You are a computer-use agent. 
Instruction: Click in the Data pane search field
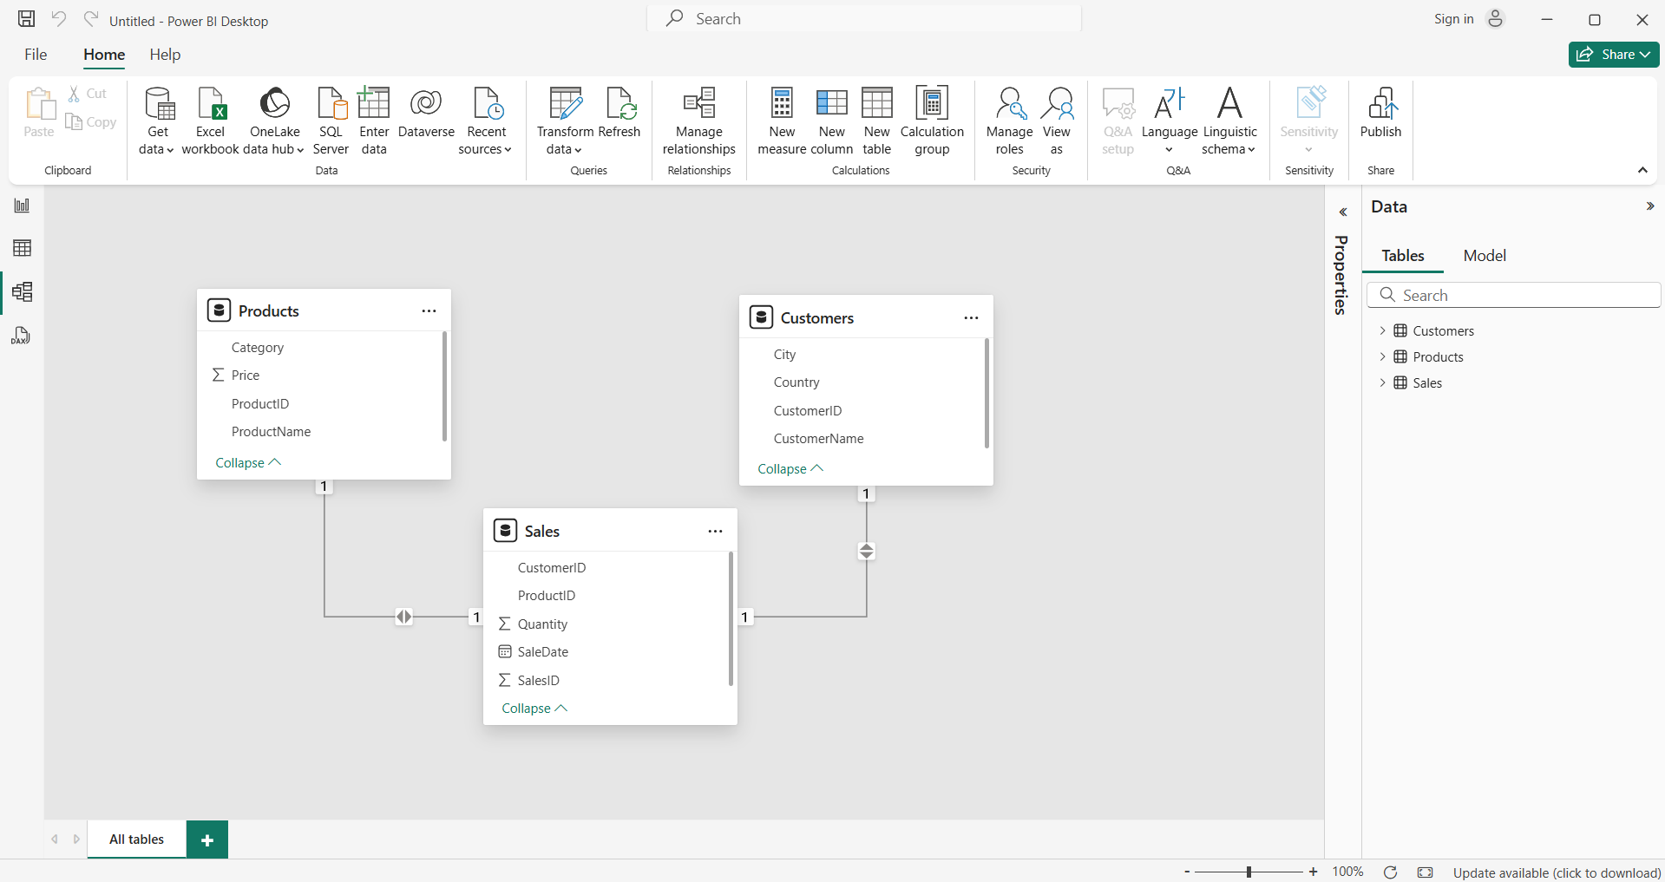coord(1513,296)
